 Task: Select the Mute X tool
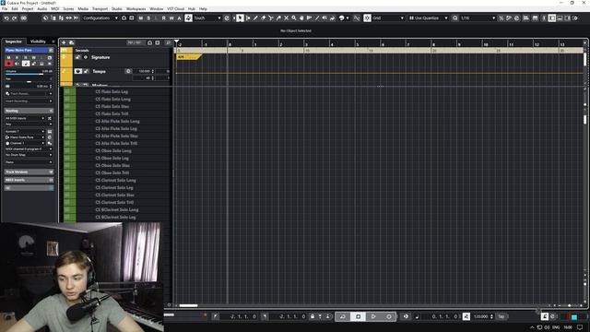coord(287,18)
